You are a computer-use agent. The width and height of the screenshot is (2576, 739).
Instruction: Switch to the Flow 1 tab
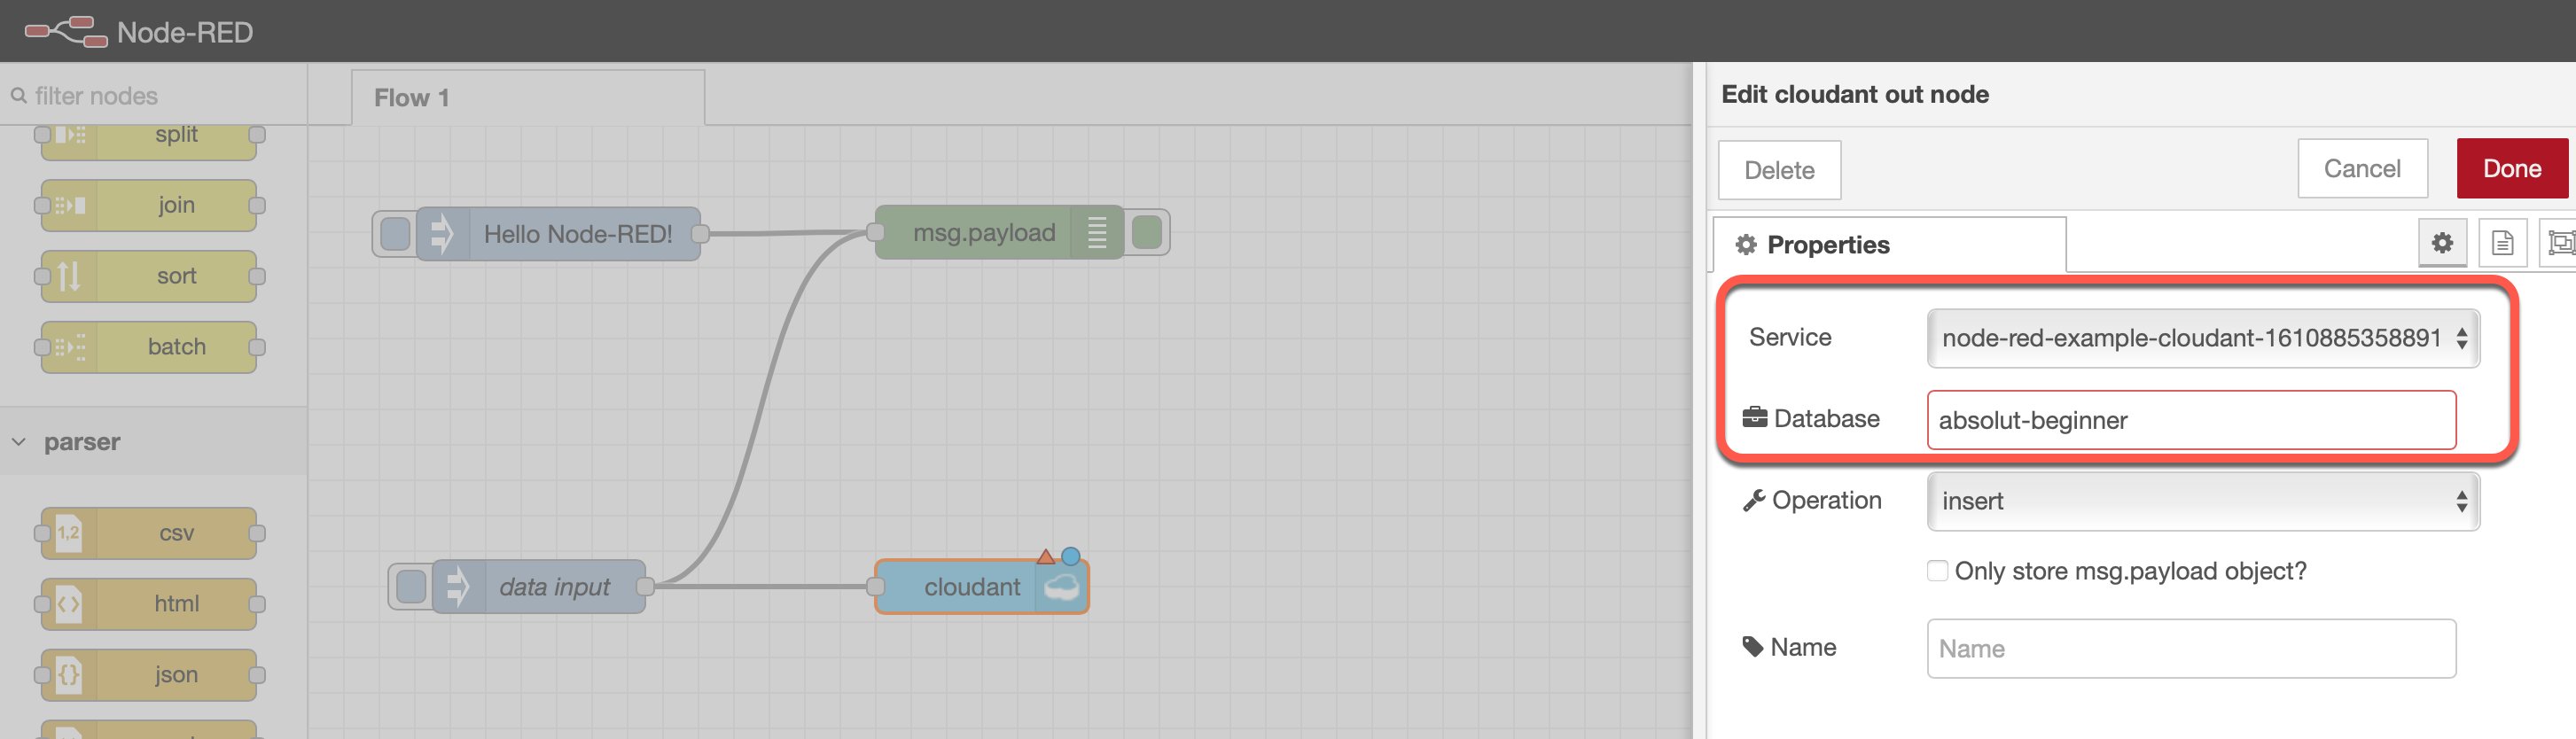pos(412,98)
